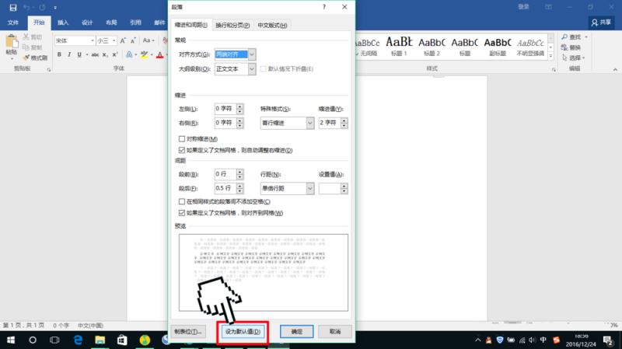The width and height of the screenshot is (622, 349).
Task: Toggle snap to grid when grid defined
Action: pyautogui.click(x=182, y=213)
